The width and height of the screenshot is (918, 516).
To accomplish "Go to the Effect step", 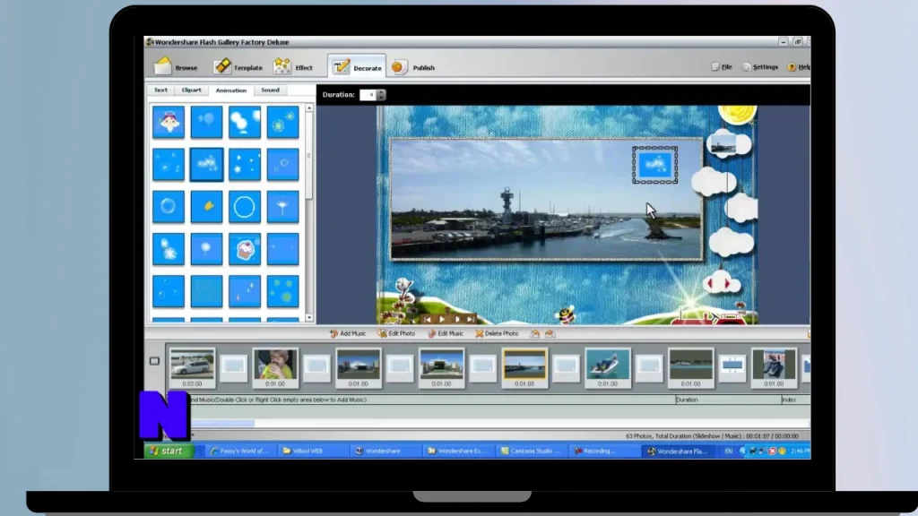I will click(x=293, y=67).
